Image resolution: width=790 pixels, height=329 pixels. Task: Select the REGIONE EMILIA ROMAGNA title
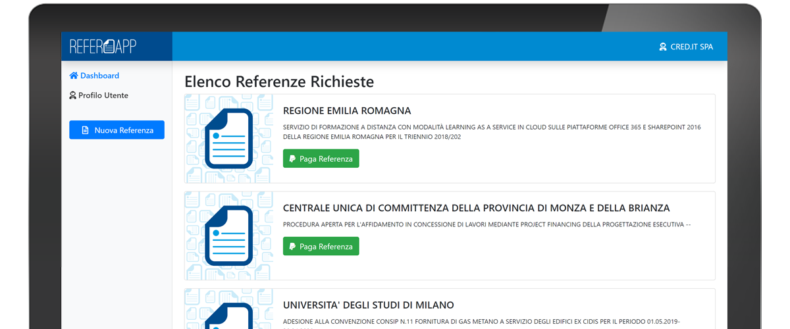347,111
